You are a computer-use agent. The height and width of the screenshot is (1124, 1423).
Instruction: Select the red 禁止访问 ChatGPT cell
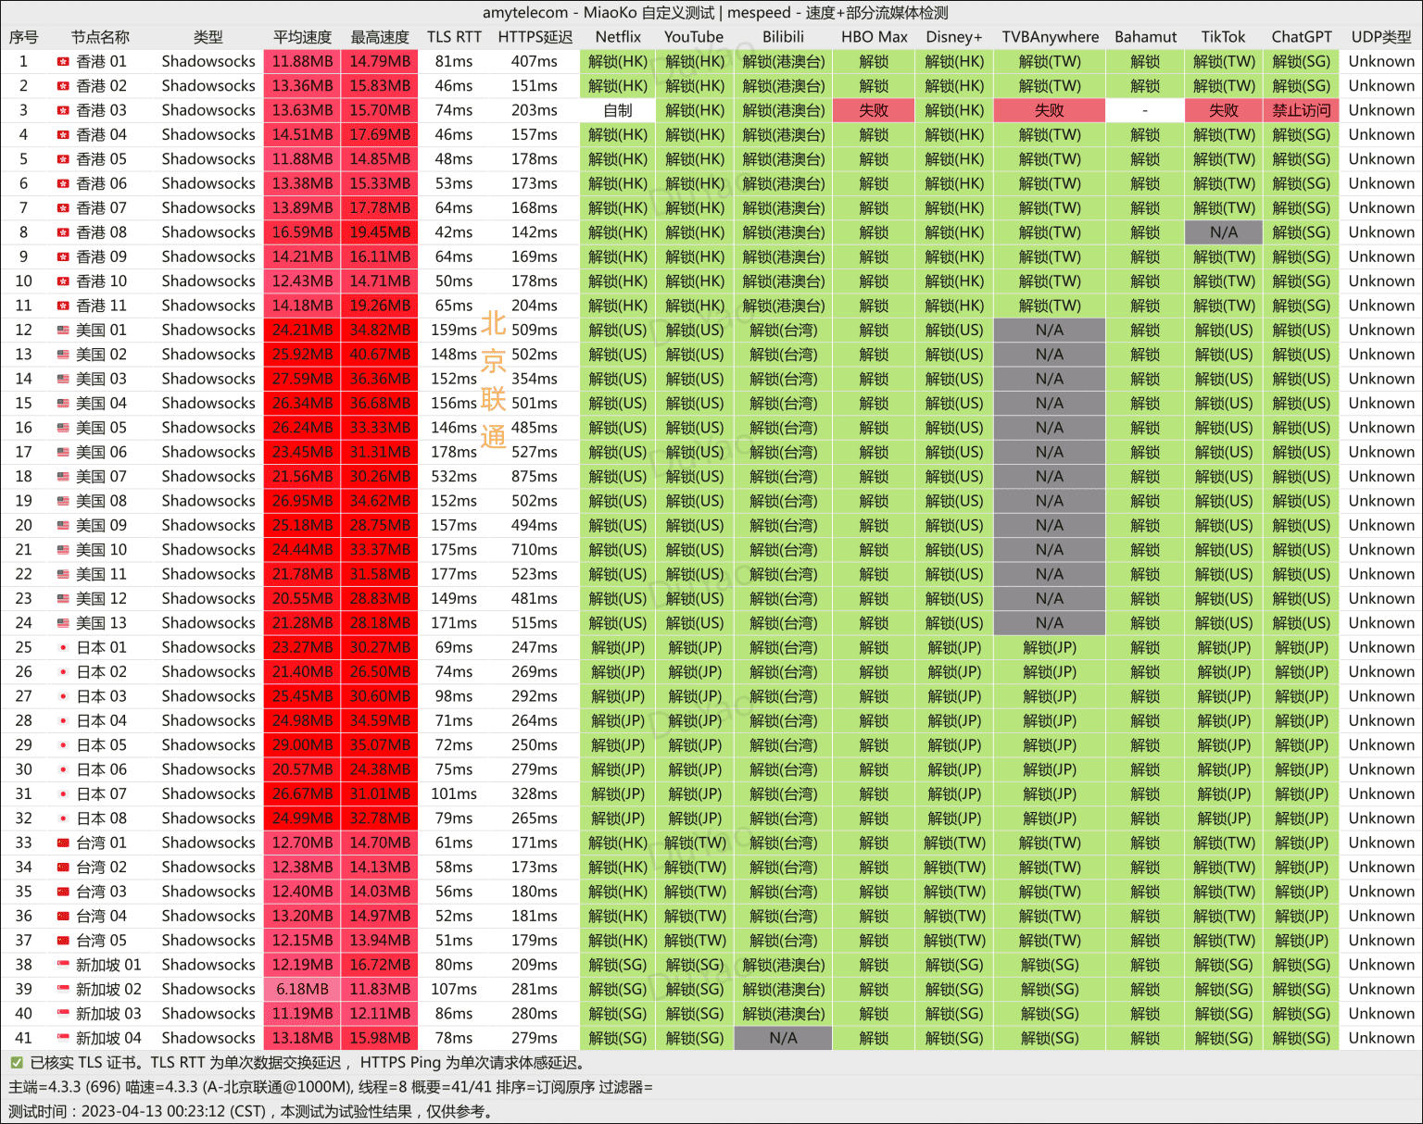point(1301,110)
